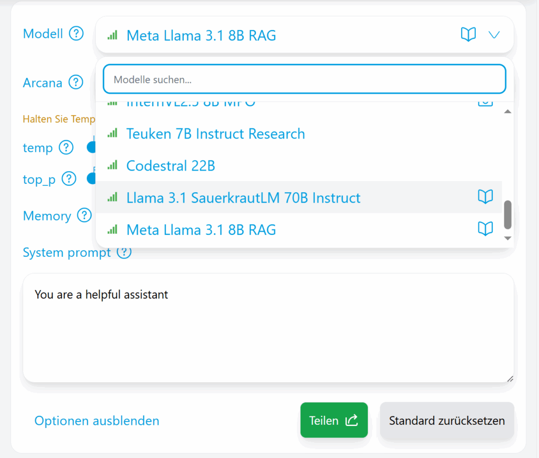539x458 pixels.
Task: Click the top_p label text
Action: (39, 180)
